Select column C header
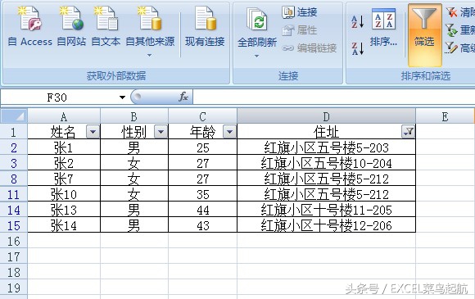The width and height of the screenshot is (475, 299). click(202, 116)
